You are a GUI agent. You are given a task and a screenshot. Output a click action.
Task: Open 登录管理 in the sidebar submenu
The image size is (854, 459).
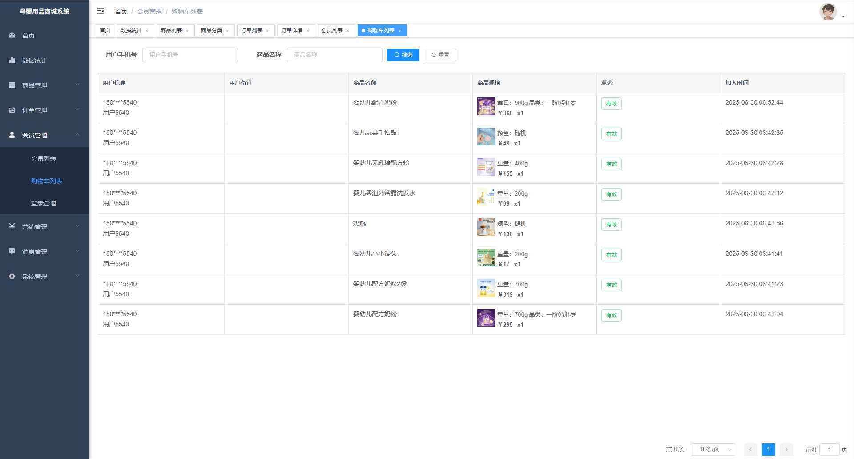point(44,203)
